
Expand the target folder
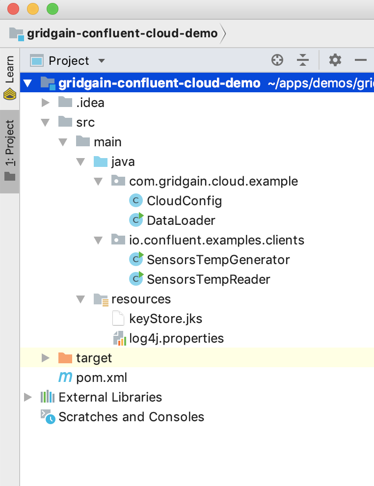pyautogui.click(x=45, y=358)
